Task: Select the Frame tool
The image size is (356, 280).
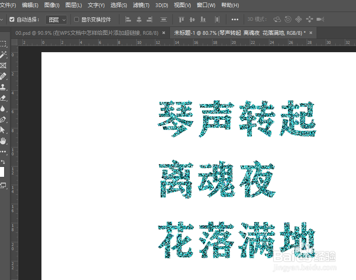Action: pos(3,65)
